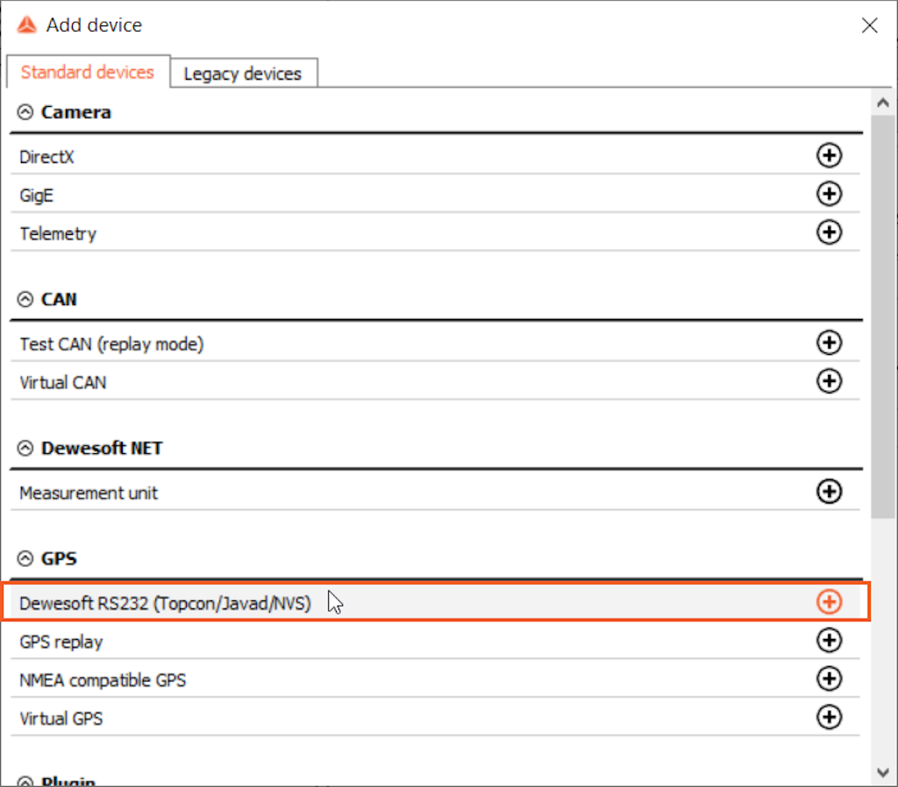Close the Add device dialog
This screenshot has width=898, height=787.
tap(869, 25)
